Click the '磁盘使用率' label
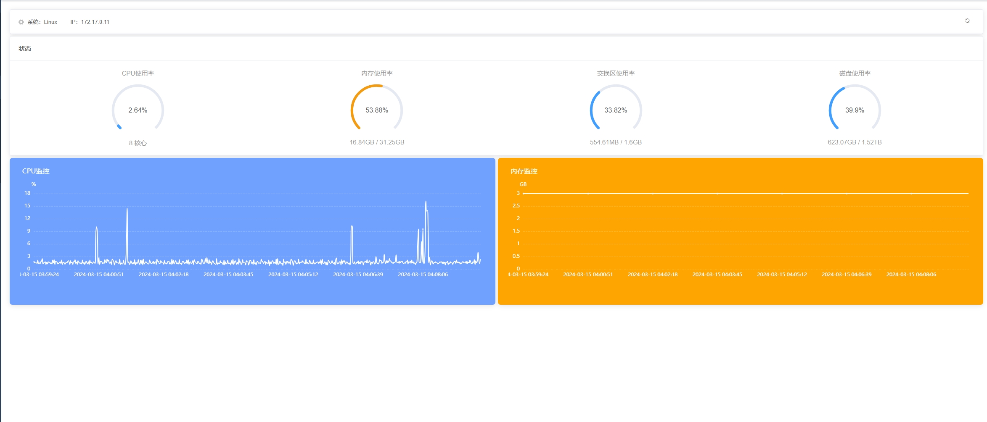 pos(855,73)
